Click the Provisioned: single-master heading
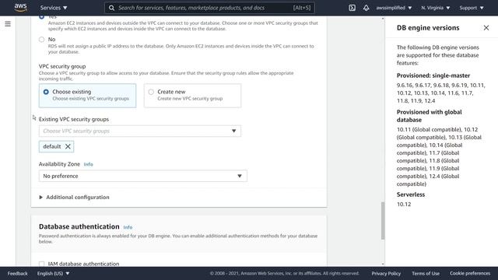Image resolution: width=498 pixels, height=280 pixels. (x=433, y=75)
